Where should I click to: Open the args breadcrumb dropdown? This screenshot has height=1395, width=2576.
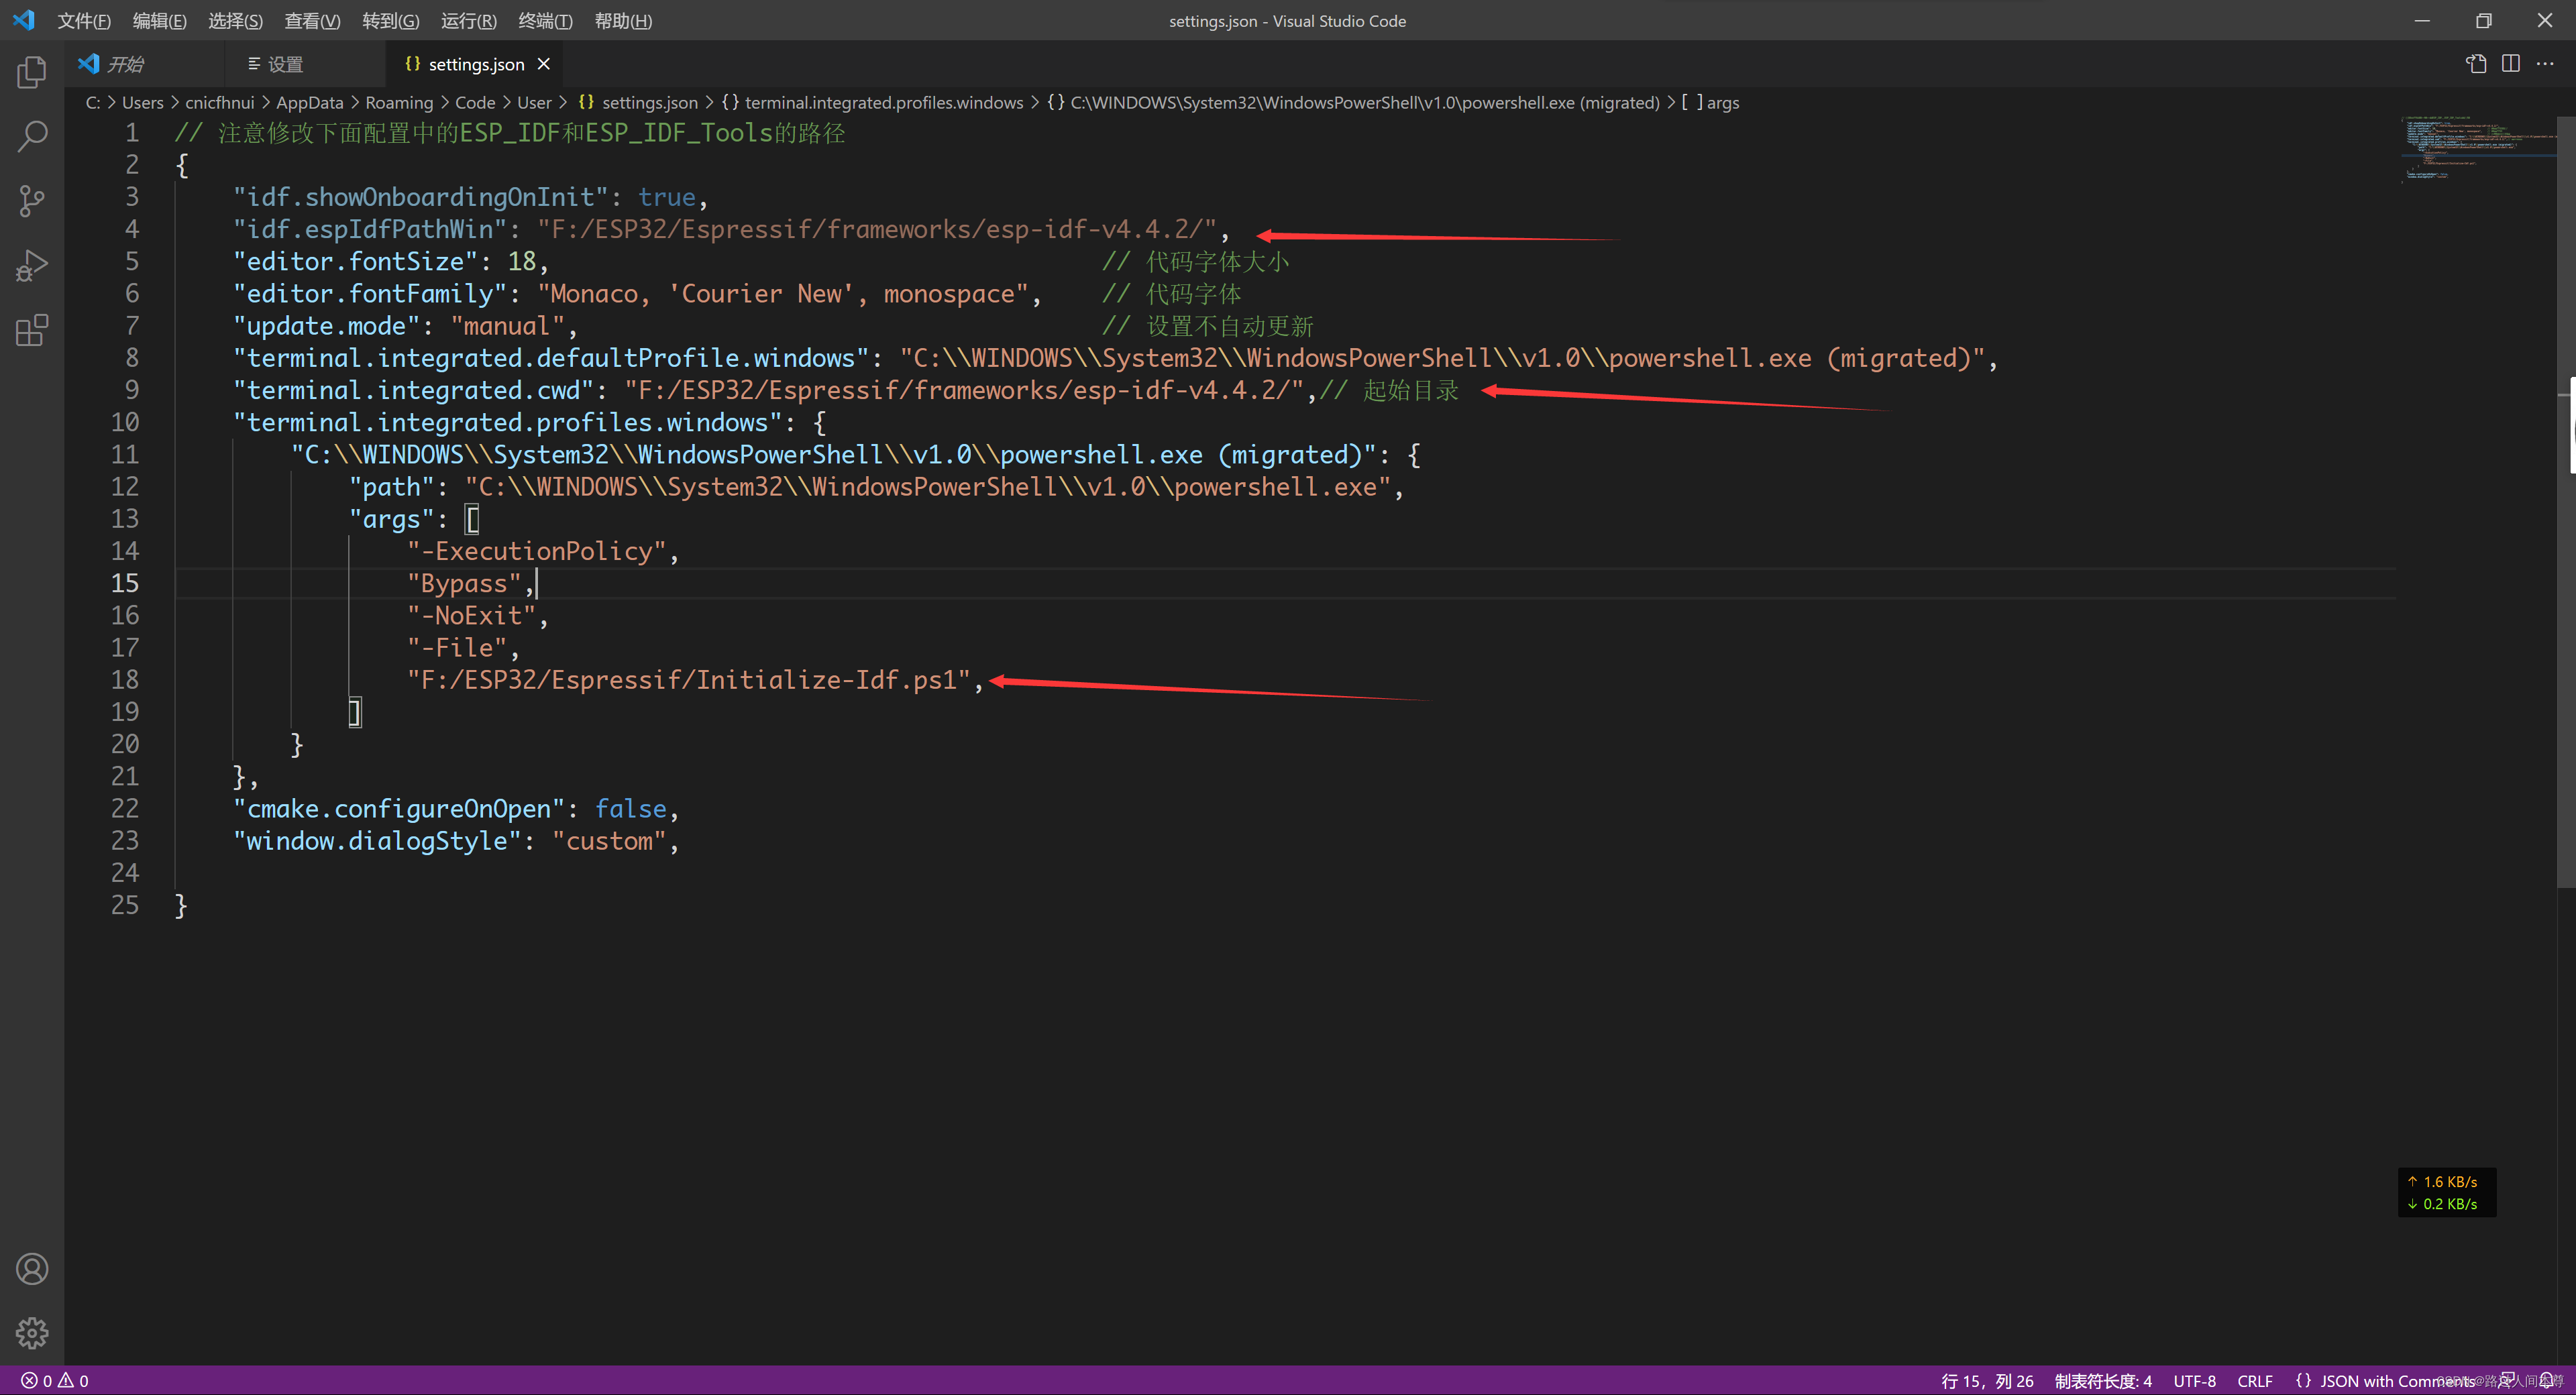(1722, 102)
